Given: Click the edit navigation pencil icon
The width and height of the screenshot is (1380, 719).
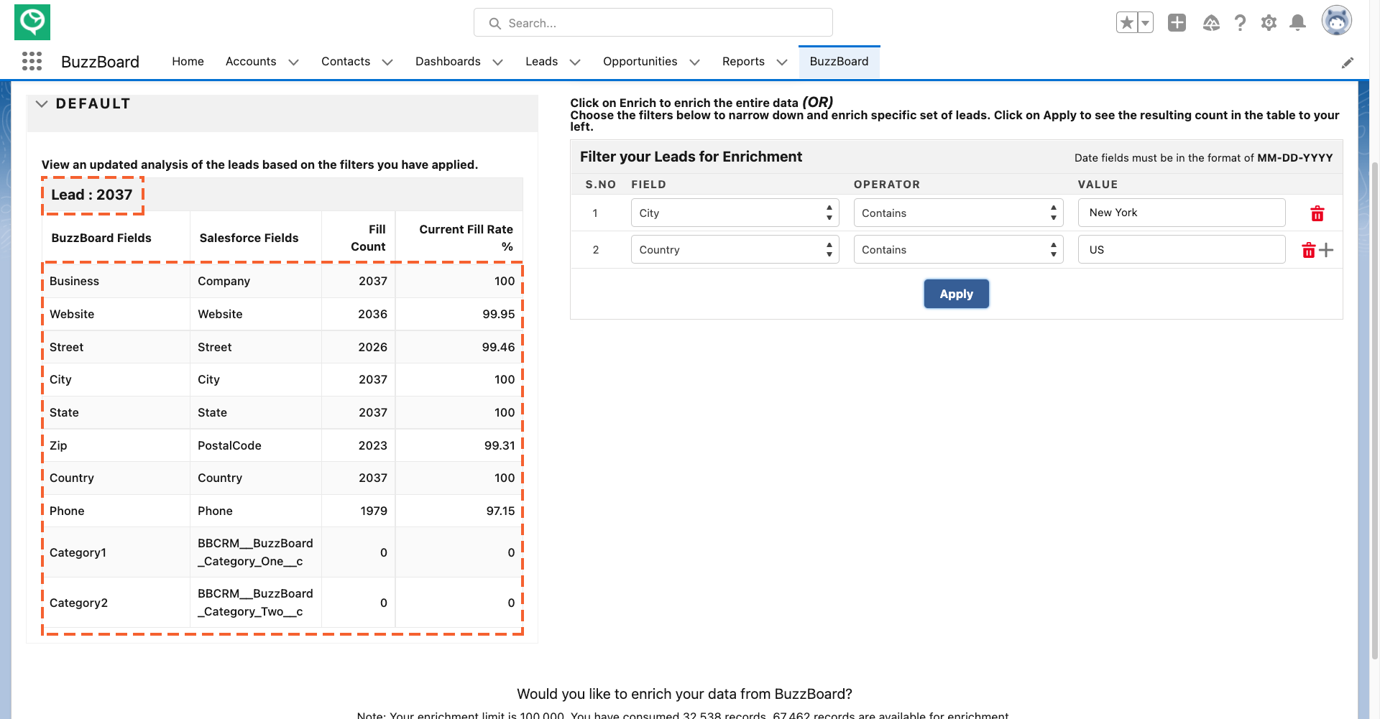Looking at the screenshot, I should 1348,62.
